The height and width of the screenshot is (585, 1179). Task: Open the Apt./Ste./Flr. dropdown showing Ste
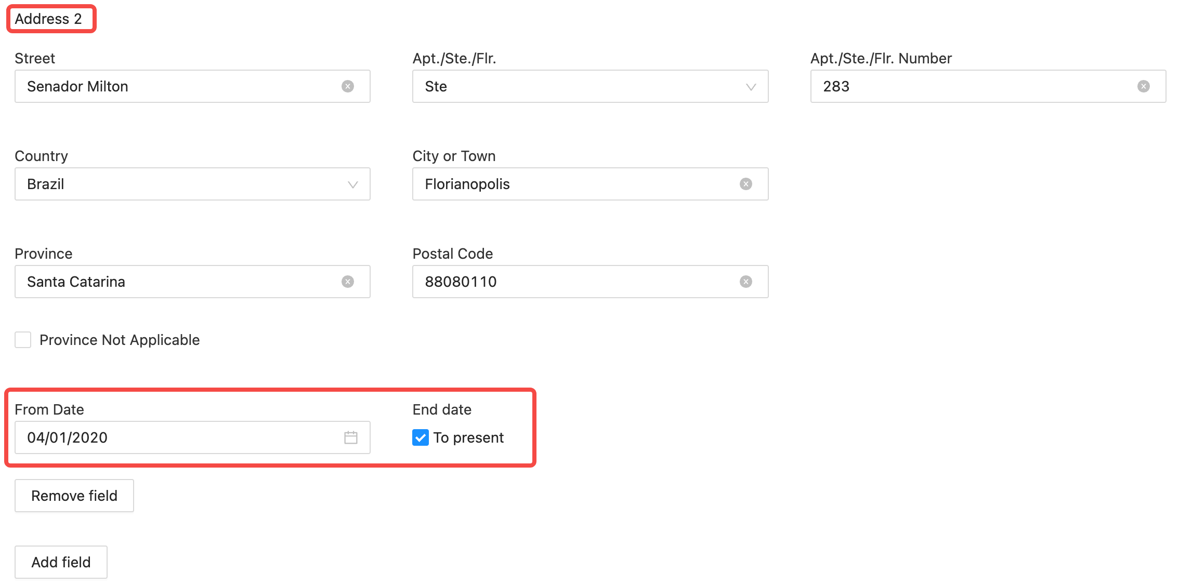pos(590,86)
